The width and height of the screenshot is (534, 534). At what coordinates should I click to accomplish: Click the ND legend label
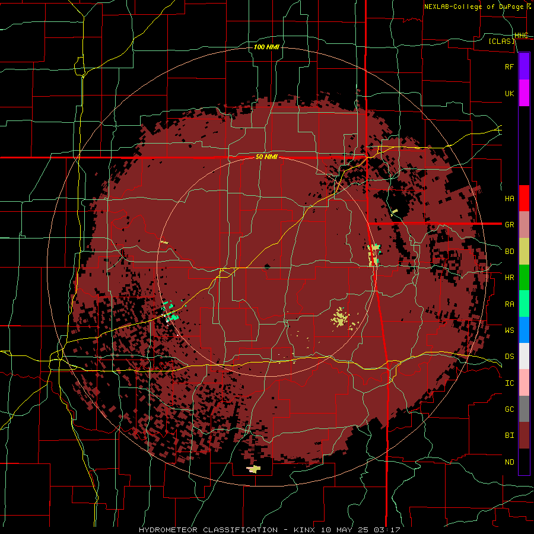509,462
